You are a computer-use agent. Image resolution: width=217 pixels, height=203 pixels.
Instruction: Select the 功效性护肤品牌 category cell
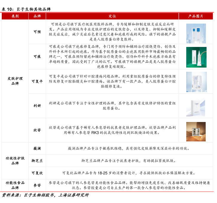tap(15, 161)
